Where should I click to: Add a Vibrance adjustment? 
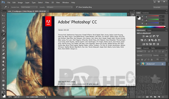click(x=157, y=36)
